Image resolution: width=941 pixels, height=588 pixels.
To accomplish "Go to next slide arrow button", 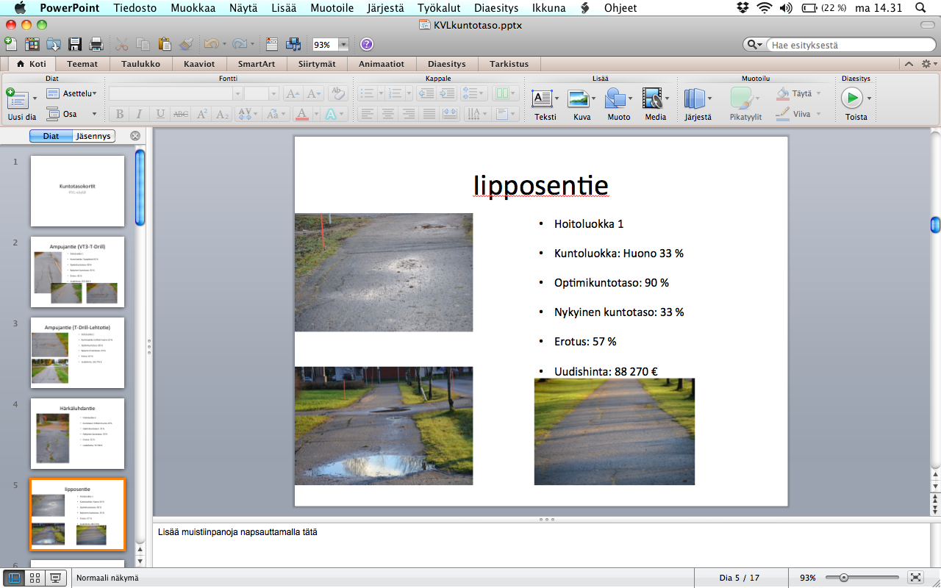I will point(935,509).
